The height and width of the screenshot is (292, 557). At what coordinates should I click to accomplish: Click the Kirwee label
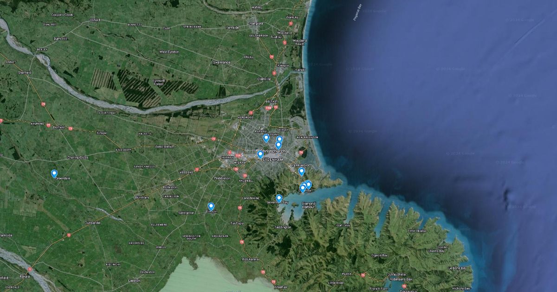(102, 133)
